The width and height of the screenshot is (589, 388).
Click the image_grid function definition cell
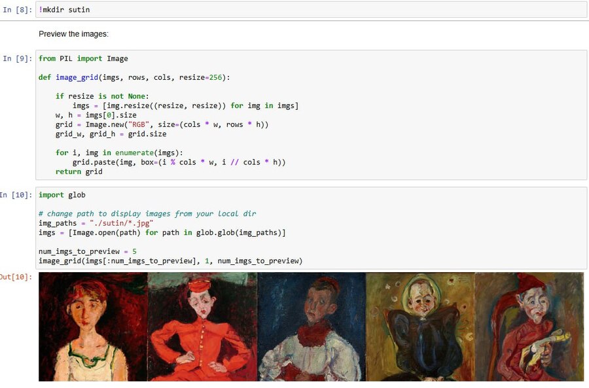pyautogui.click(x=311, y=115)
